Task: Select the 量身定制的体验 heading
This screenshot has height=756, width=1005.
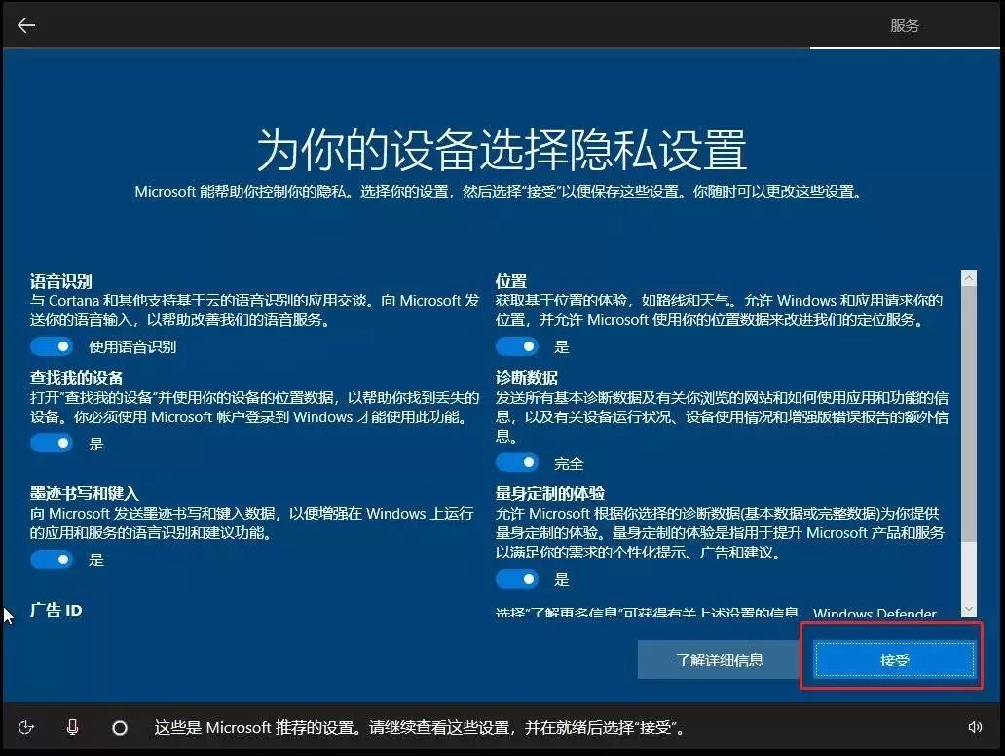Action: coord(549,493)
